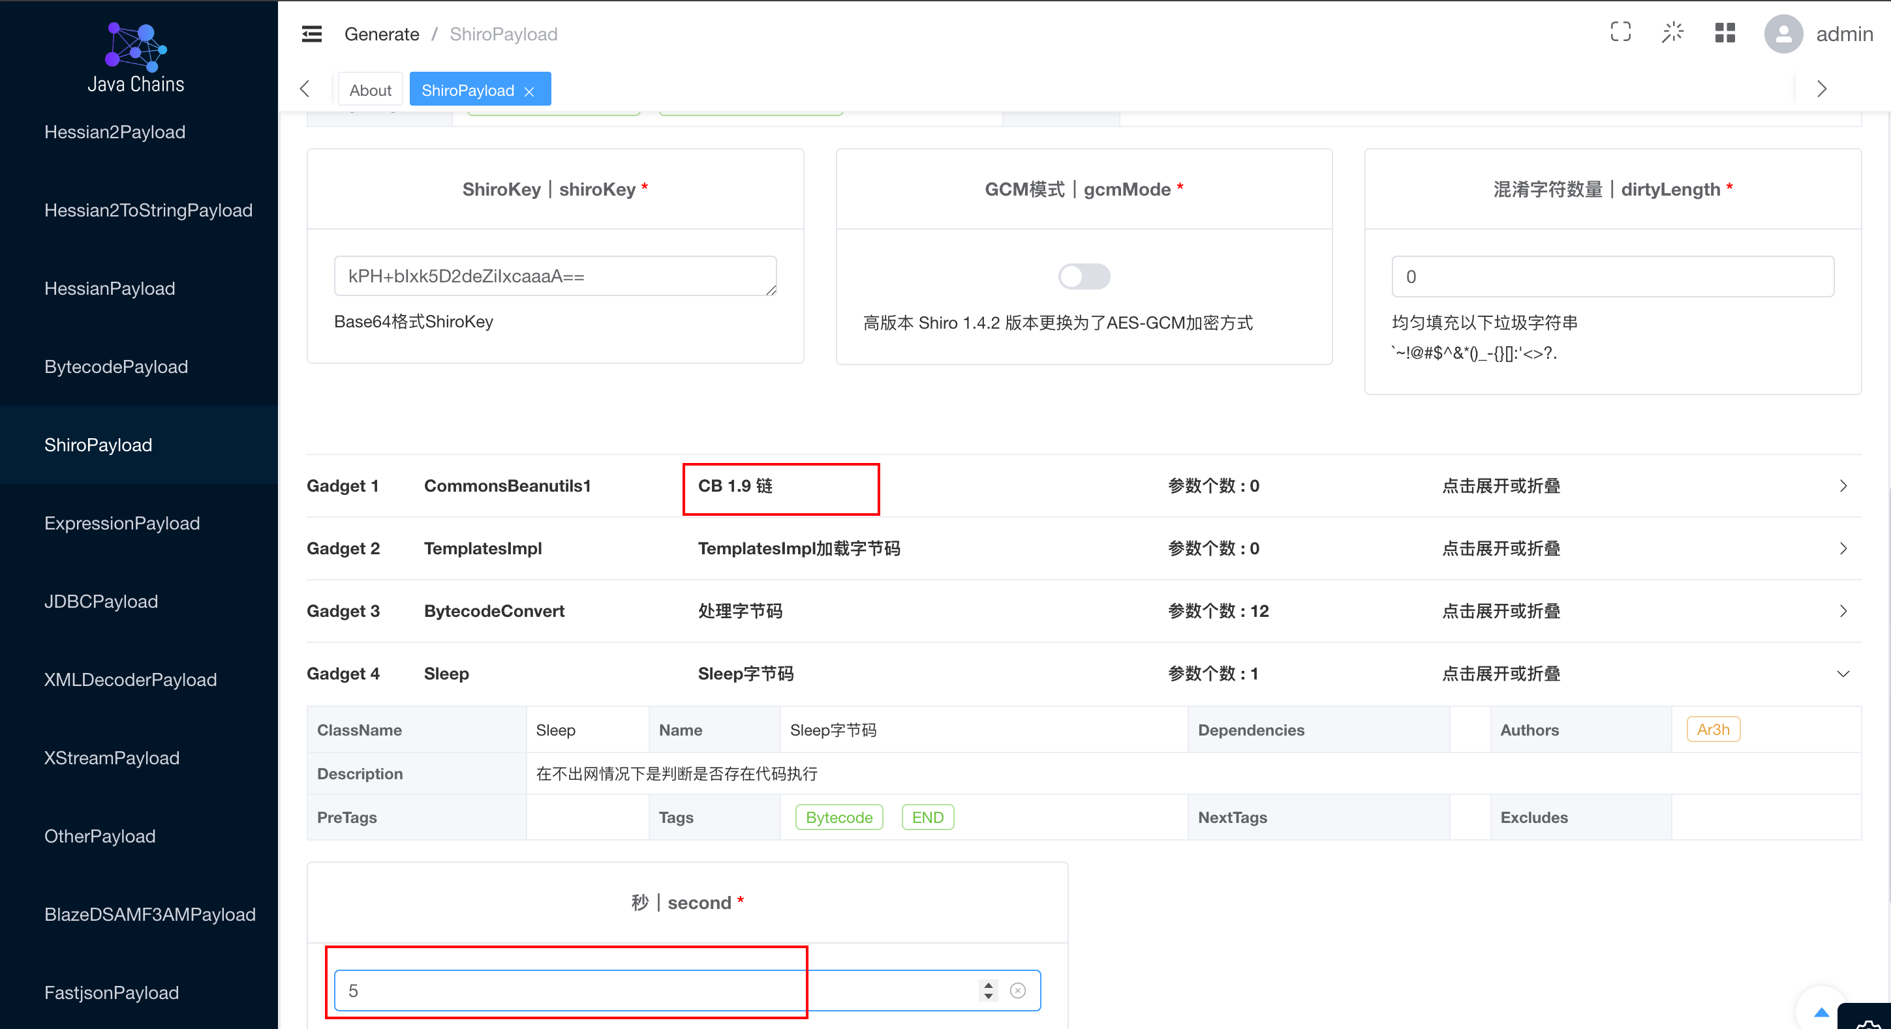Click the END tag
This screenshot has width=1891, height=1029.
click(928, 817)
